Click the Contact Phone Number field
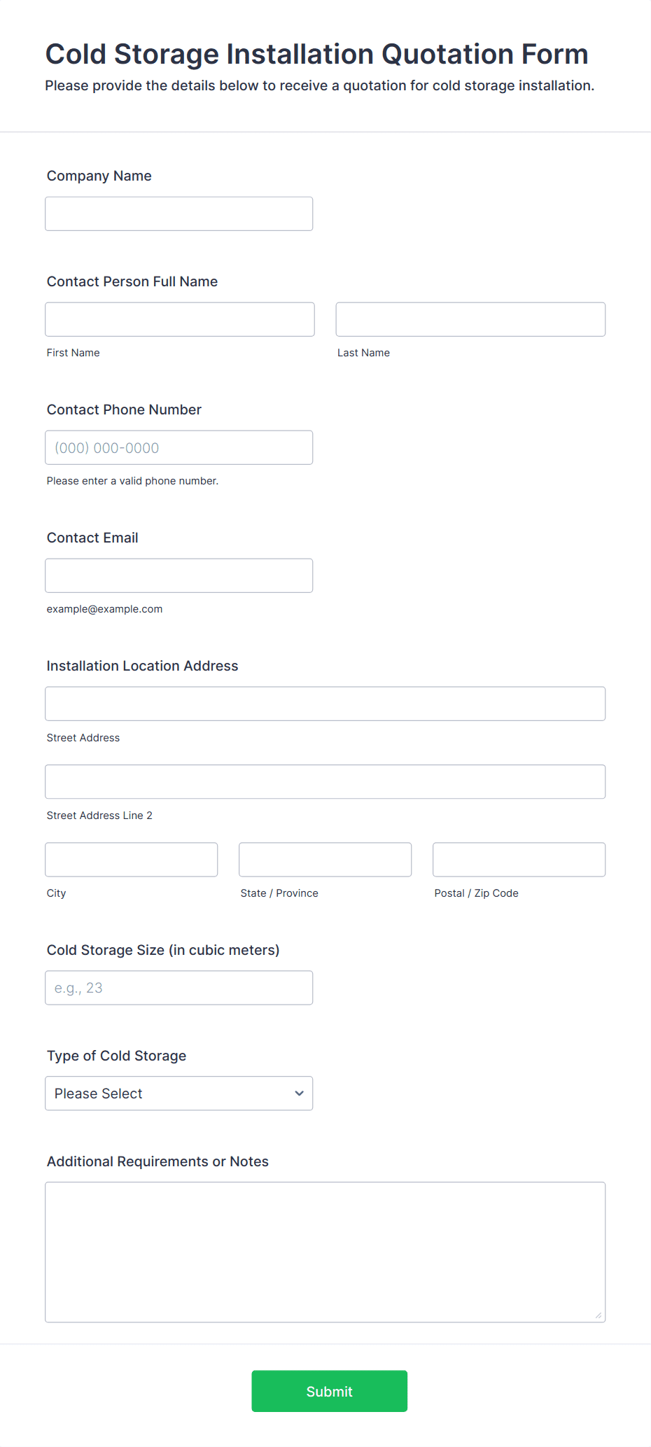651x1447 pixels. point(179,447)
